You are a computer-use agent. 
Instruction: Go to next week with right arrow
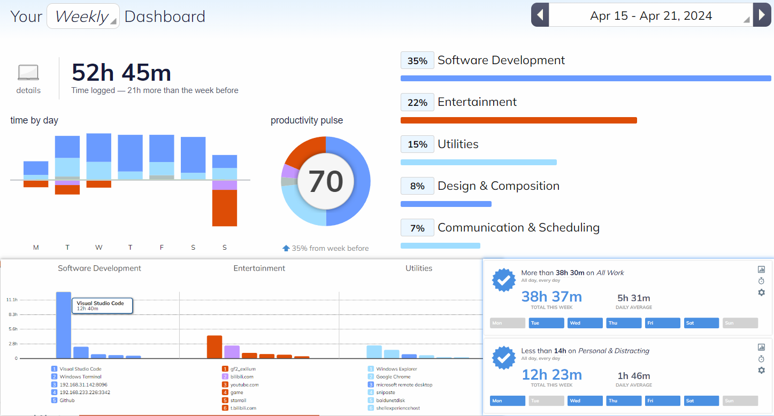762,15
